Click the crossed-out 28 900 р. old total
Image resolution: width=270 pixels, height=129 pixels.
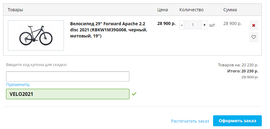coord(250,77)
